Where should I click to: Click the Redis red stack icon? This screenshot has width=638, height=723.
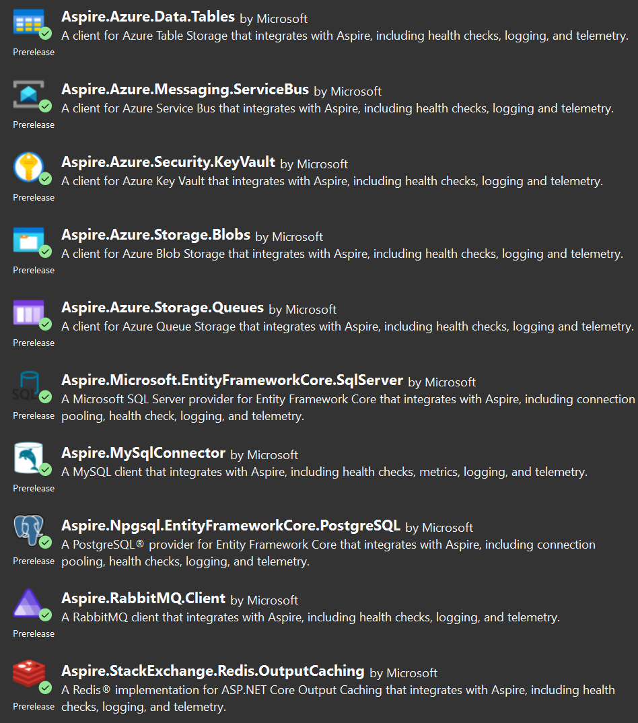(x=28, y=675)
